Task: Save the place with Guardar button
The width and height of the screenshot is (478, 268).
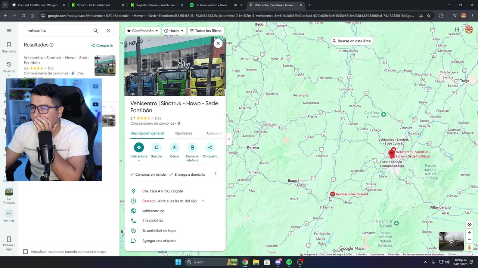Action: [x=156, y=147]
